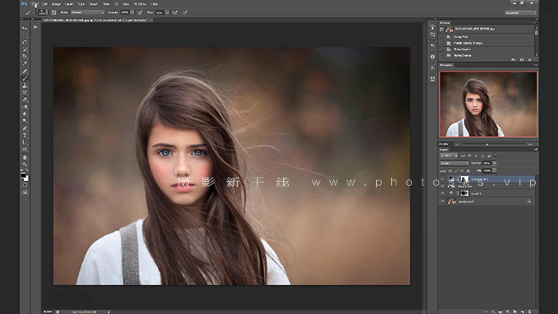Adjust the Navigator zoom slider
This screenshot has height=314, width=558.
pos(487,144)
